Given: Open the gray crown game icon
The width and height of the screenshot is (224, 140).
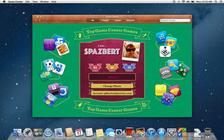Looking at the screenshot, I should [x=166, y=72].
